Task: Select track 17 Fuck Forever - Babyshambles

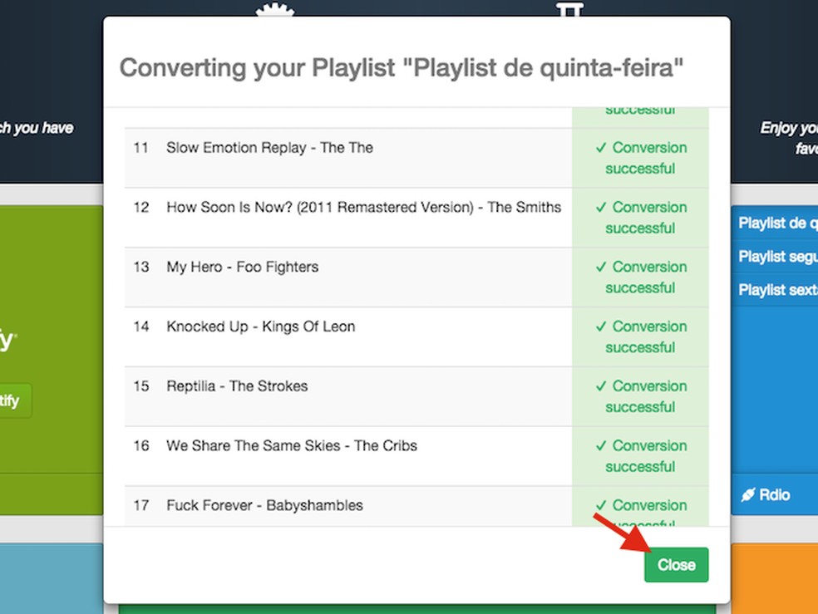Action: (x=264, y=505)
